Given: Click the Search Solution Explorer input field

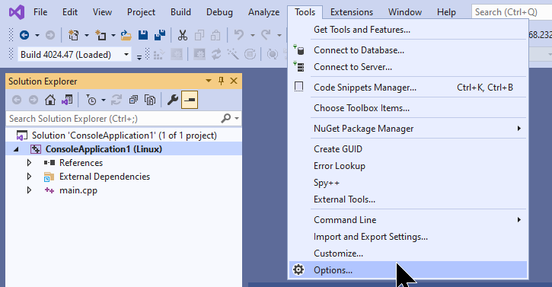Looking at the screenshot, I should (113, 119).
